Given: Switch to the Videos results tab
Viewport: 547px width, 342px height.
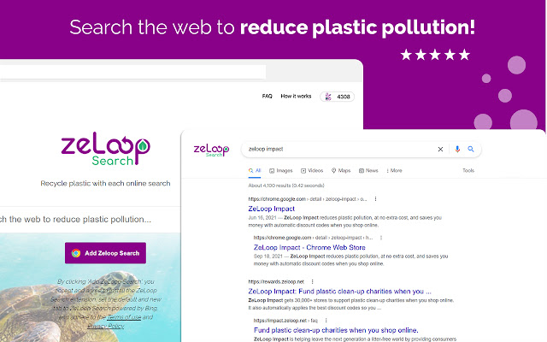Looking at the screenshot, I should [312, 170].
